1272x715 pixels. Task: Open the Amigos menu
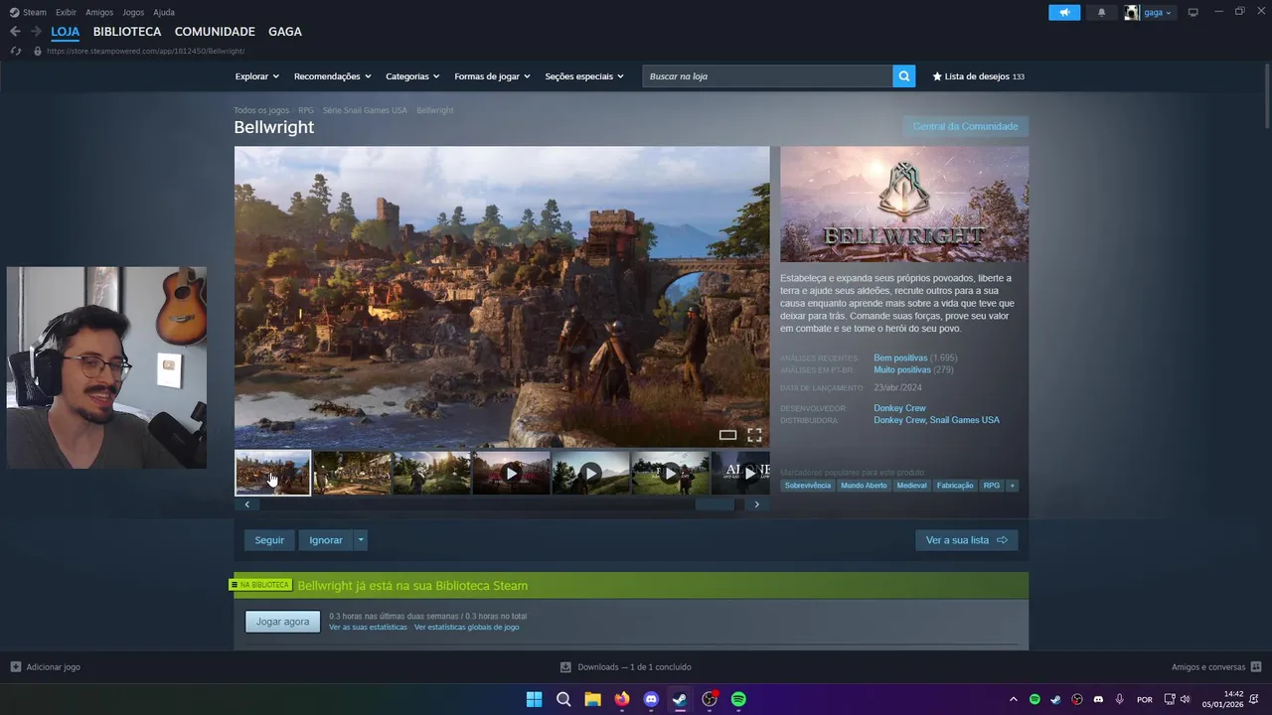pos(99,12)
